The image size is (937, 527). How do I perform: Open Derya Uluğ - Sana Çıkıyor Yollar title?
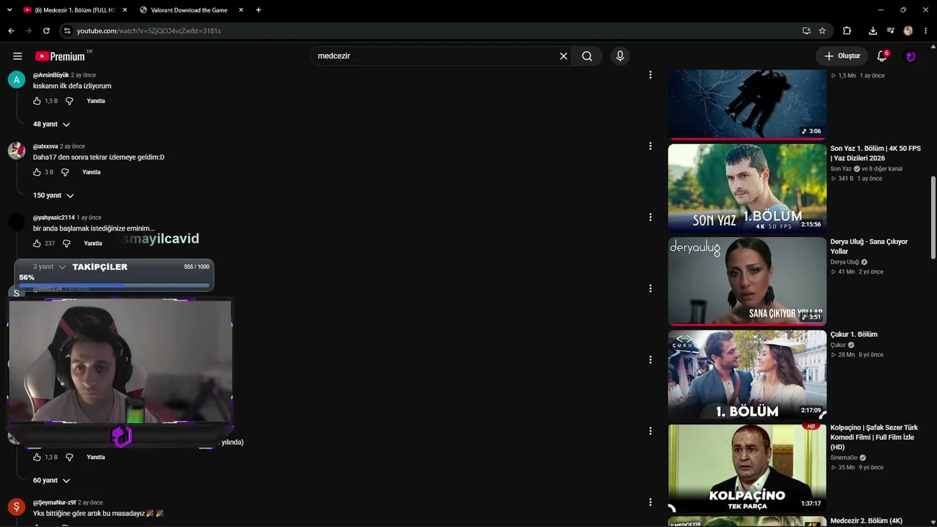869,247
